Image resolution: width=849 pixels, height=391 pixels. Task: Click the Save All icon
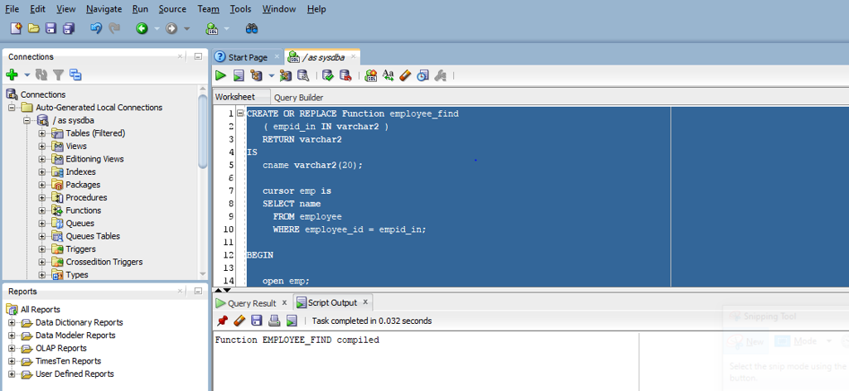tap(68, 28)
